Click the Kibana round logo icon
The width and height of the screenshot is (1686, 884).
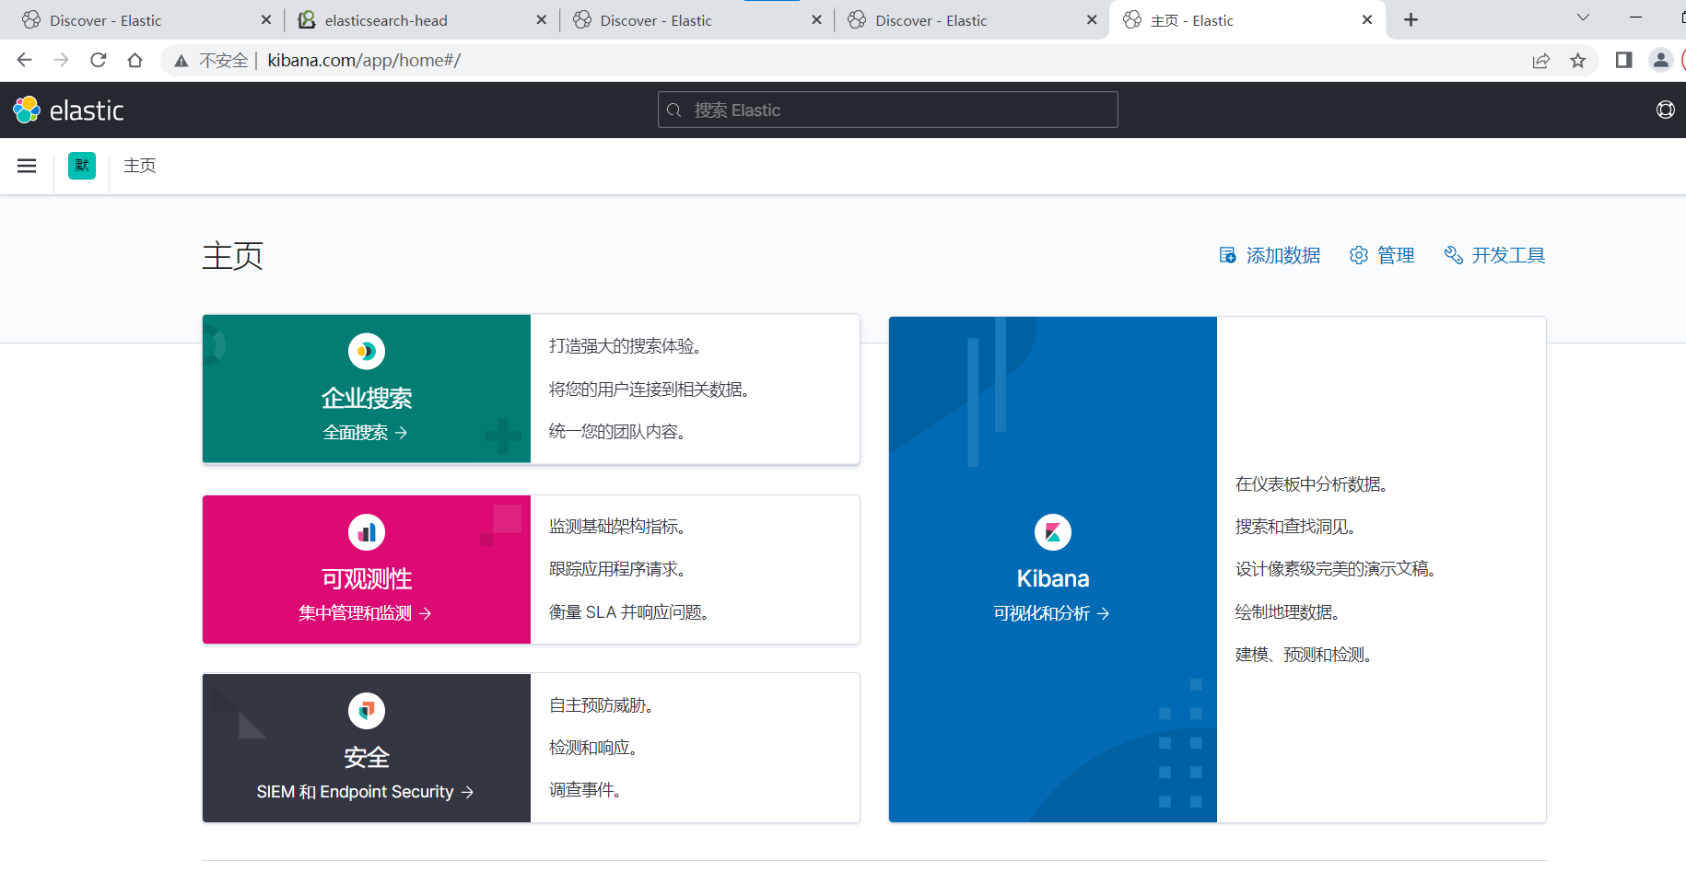pos(1053,531)
